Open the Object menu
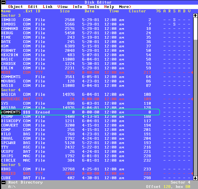This screenshot has width=198, height=189. tap(16, 7)
